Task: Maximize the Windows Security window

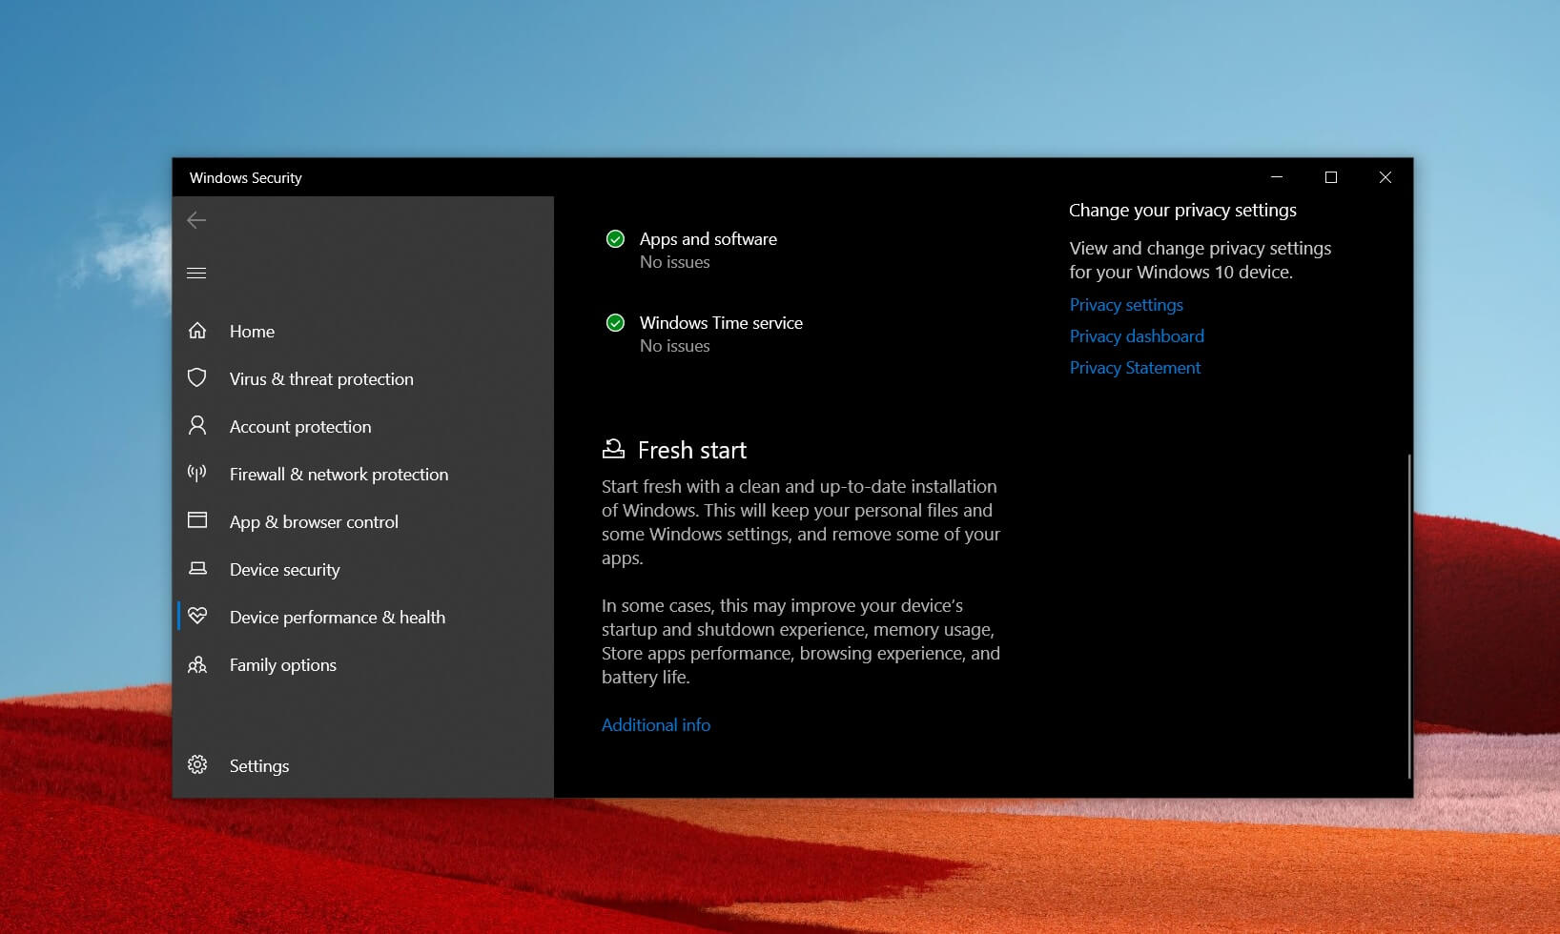Action: pos(1331,177)
